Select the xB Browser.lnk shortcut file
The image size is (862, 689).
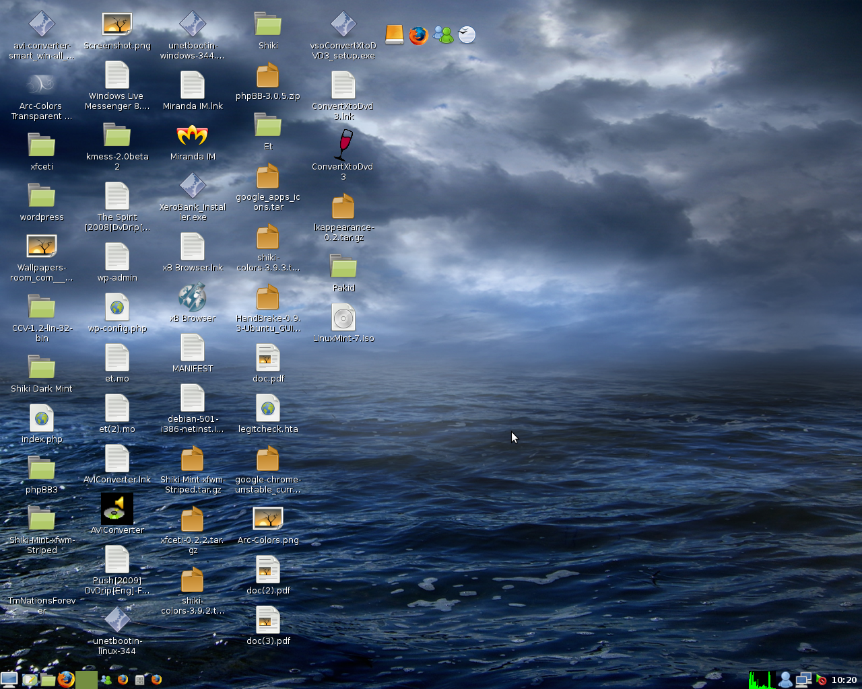tap(193, 246)
